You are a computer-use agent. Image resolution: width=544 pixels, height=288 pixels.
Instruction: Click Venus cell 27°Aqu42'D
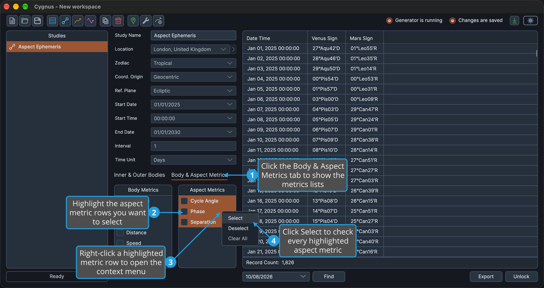coord(326,48)
